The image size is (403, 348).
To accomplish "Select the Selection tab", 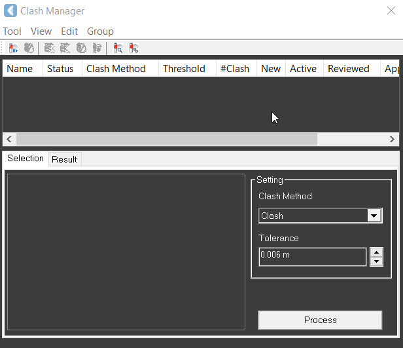I will 26,159.
